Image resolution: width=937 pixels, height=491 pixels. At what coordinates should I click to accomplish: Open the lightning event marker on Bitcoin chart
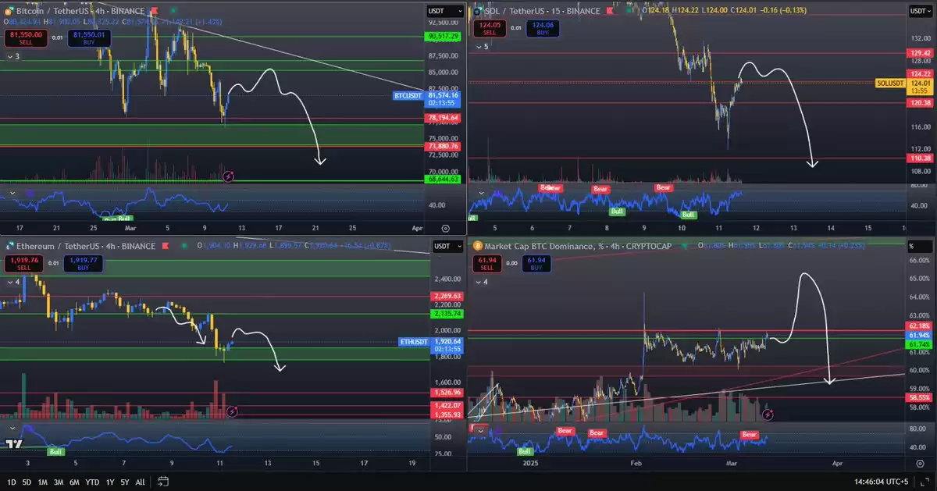click(x=228, y=177)
